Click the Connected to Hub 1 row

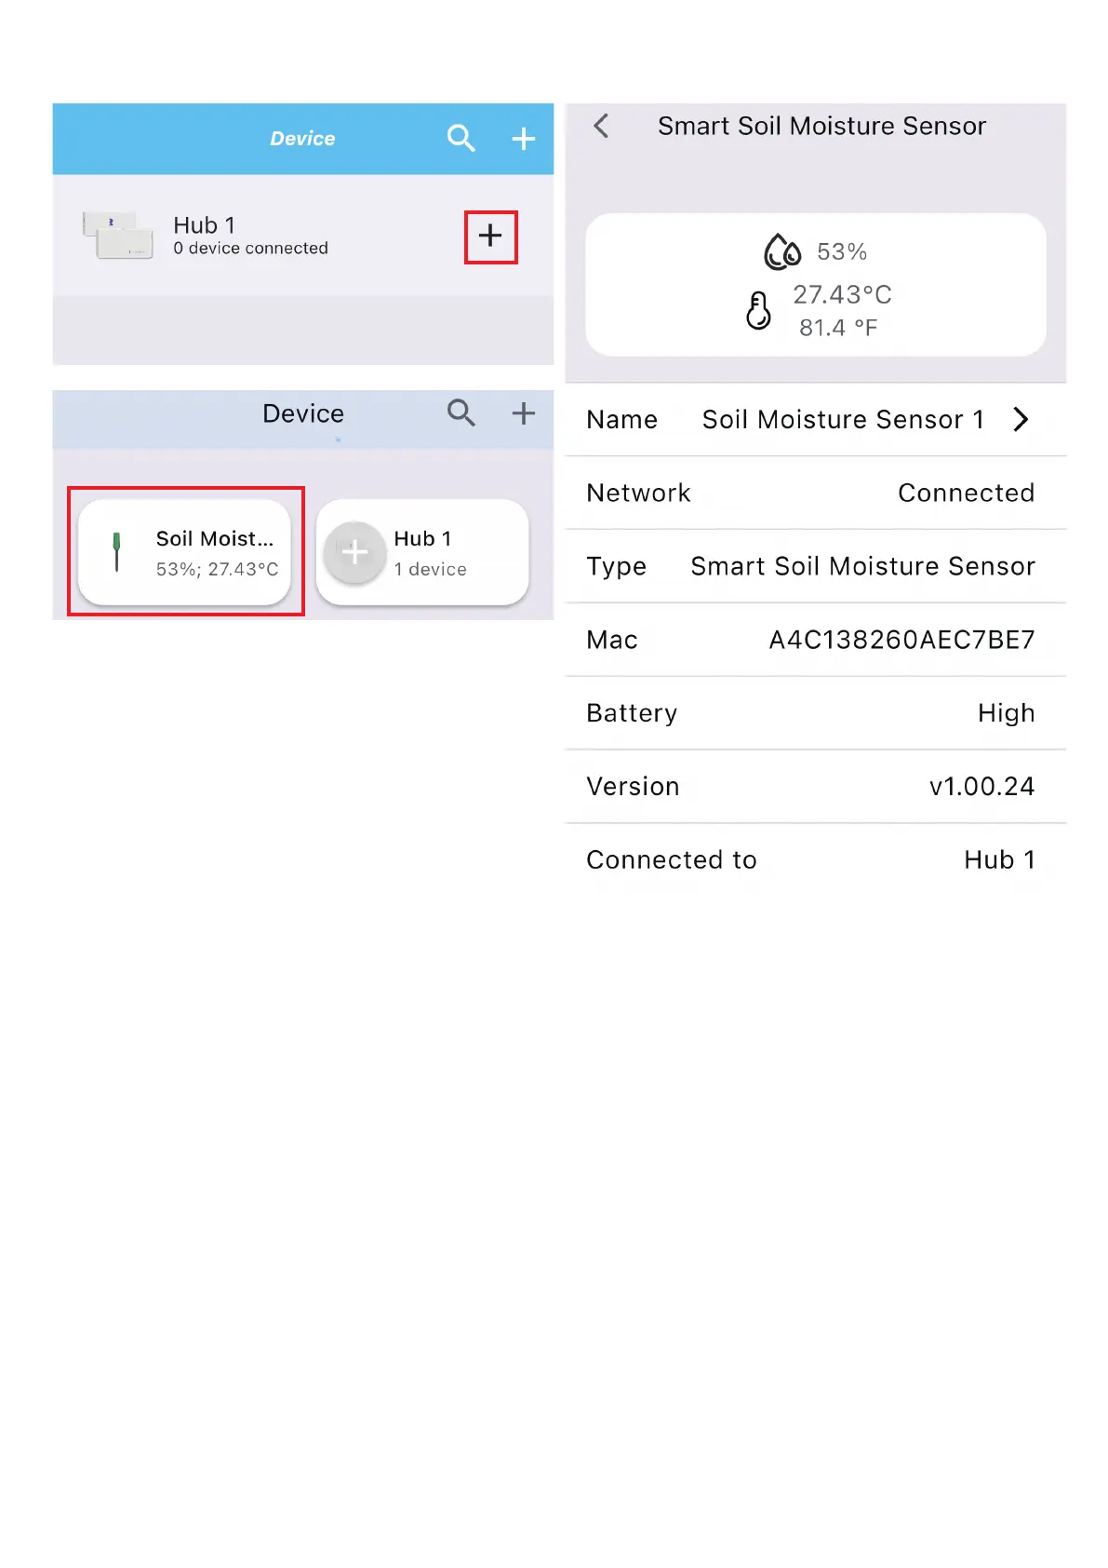815,860
